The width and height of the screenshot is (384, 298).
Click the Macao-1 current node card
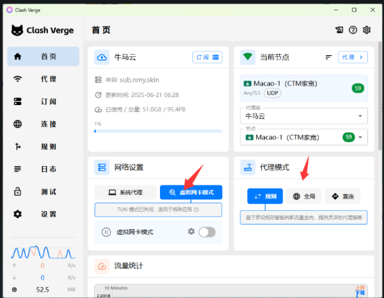coord(304,88)
